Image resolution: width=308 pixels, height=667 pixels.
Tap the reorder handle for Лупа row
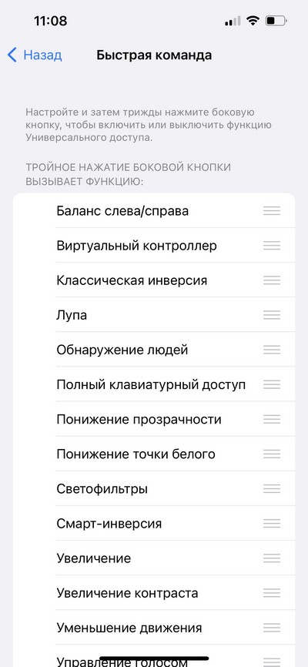(x=271, y=315)
